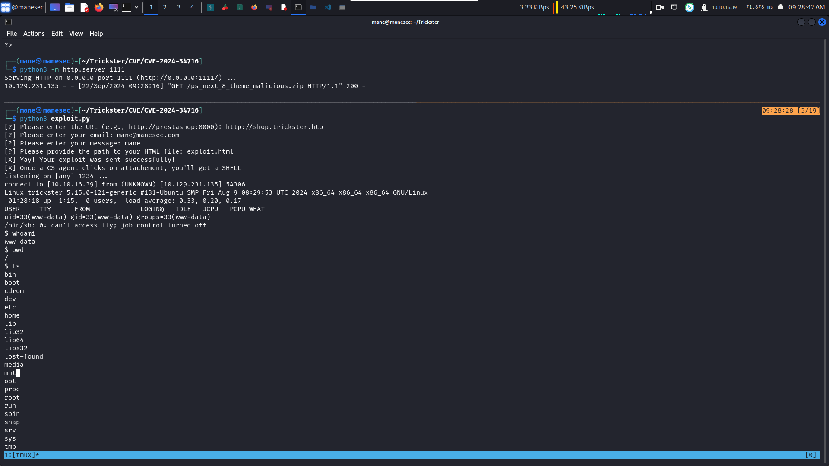
Task: Open the Help menu
Action: pos(96,34)
